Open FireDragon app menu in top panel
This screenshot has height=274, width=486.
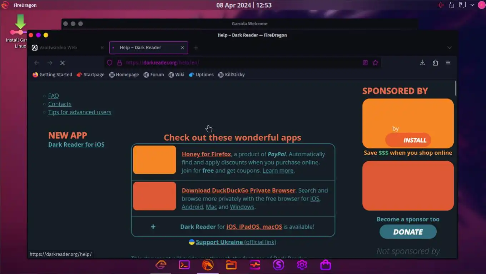[x=25, y=5]
